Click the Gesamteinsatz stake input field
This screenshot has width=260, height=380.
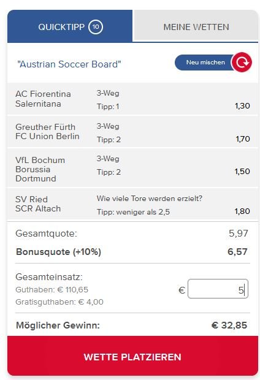pos(218,289)
